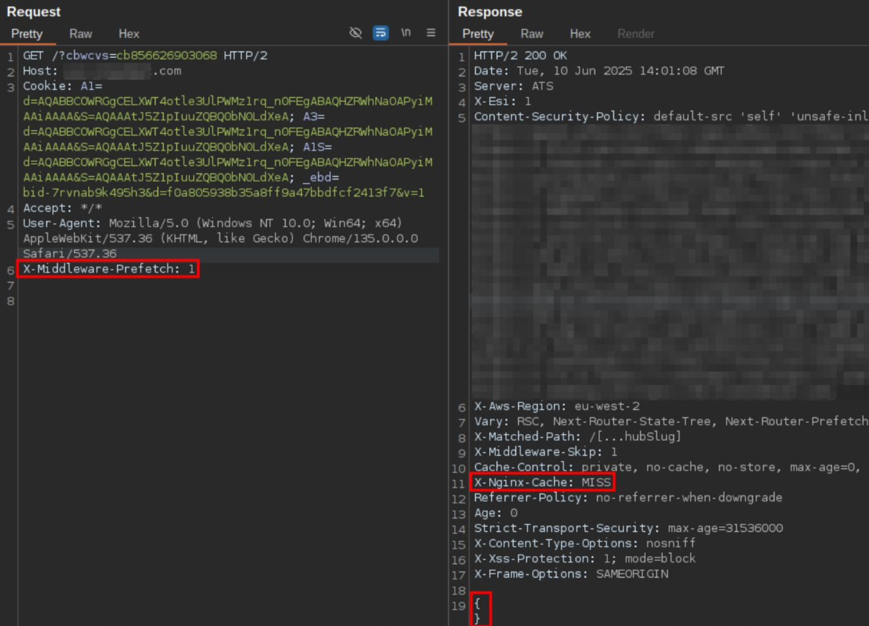Click the Request panel title

pos(34,12)
